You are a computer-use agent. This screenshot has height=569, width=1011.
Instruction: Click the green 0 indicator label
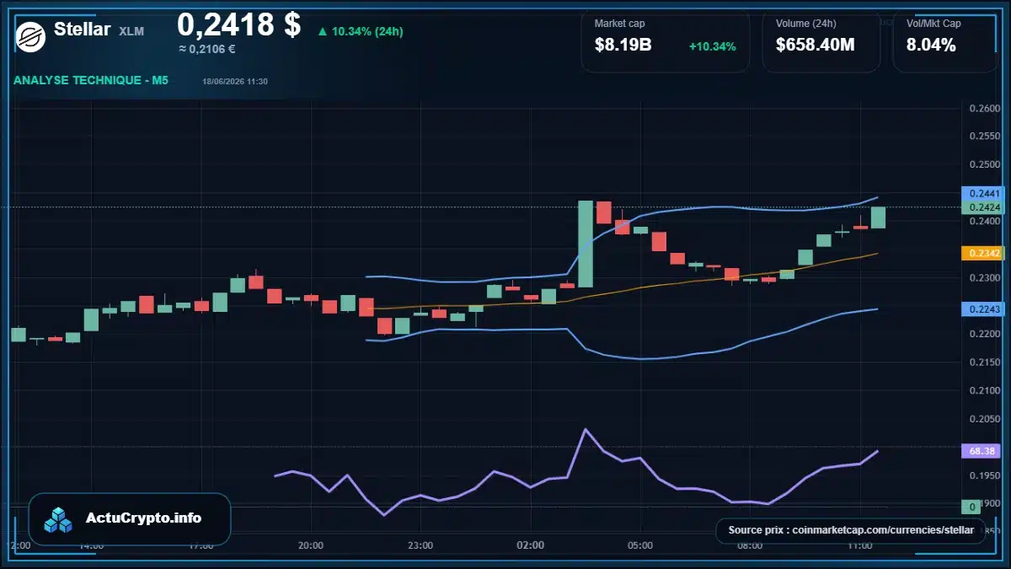(x=971, y=507)
